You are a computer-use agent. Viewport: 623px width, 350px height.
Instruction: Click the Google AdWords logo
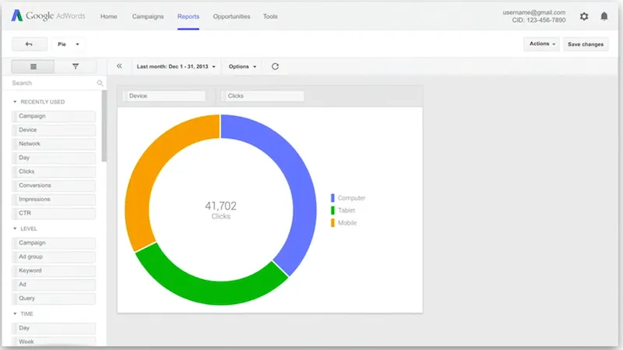pos(50,16)
